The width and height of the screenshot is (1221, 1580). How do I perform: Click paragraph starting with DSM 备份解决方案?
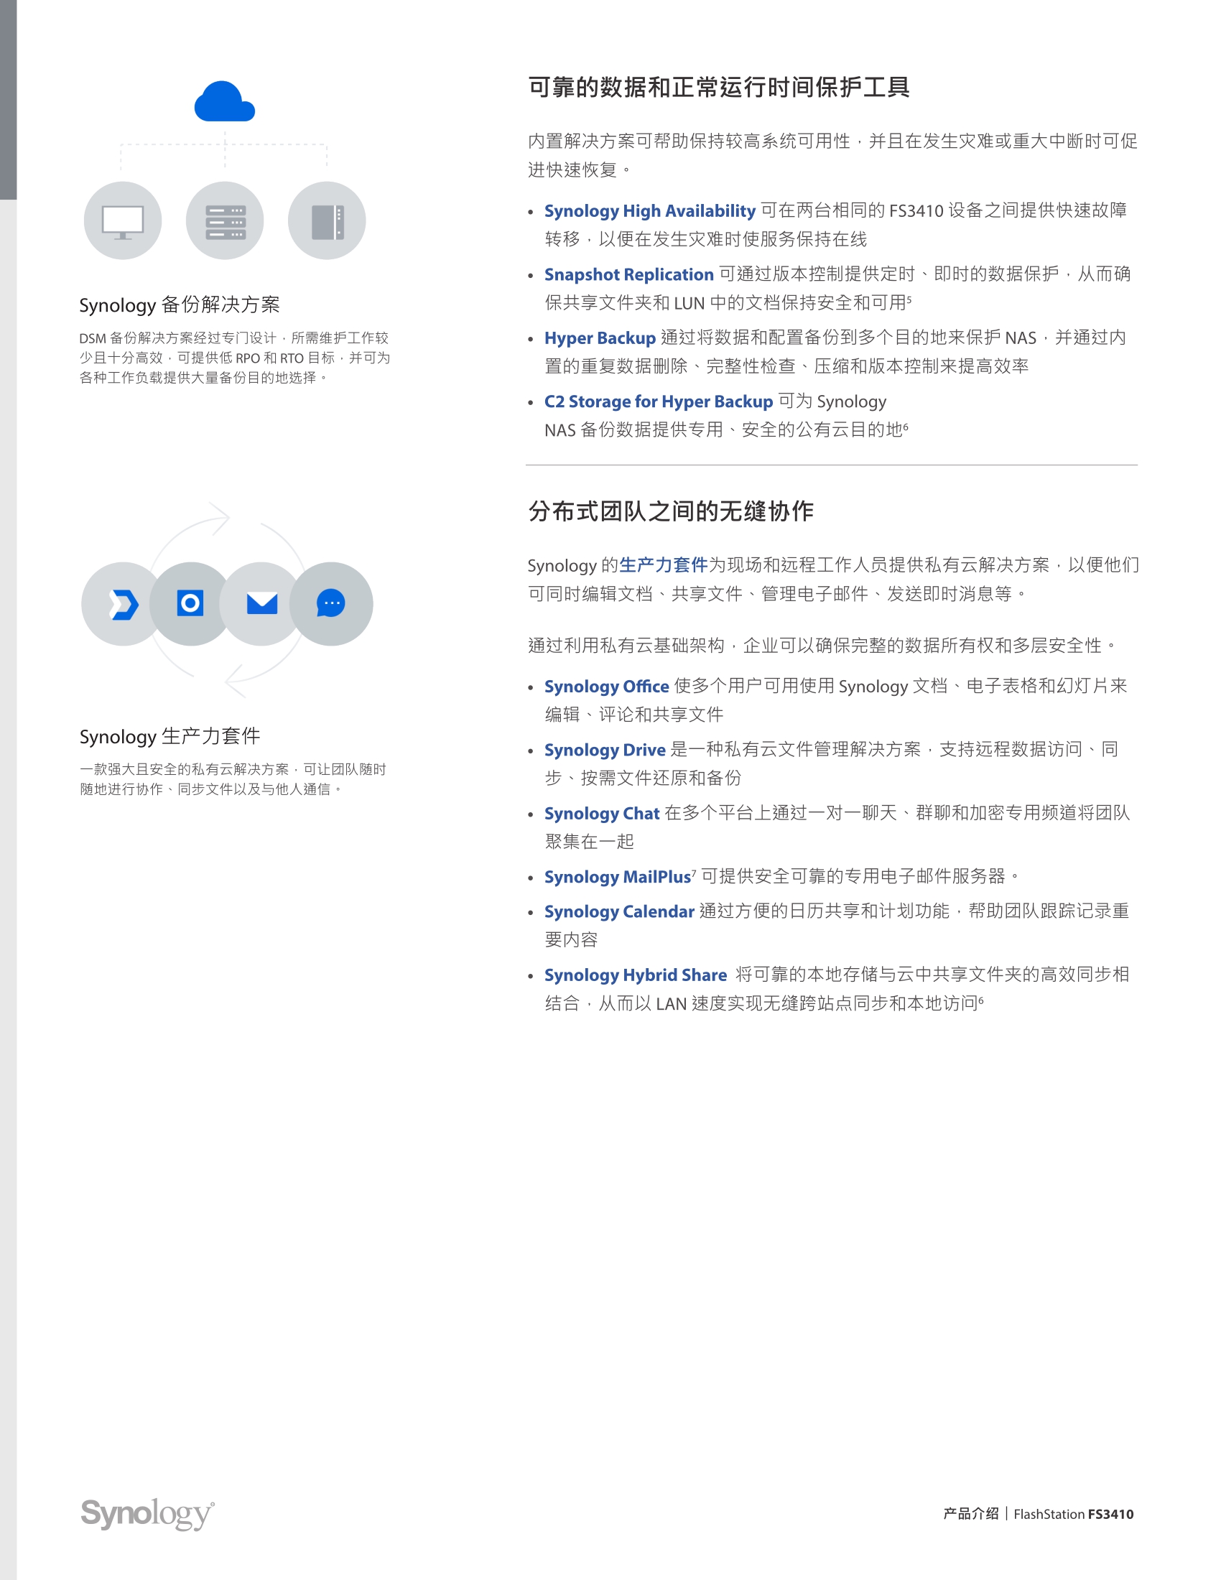235,358
